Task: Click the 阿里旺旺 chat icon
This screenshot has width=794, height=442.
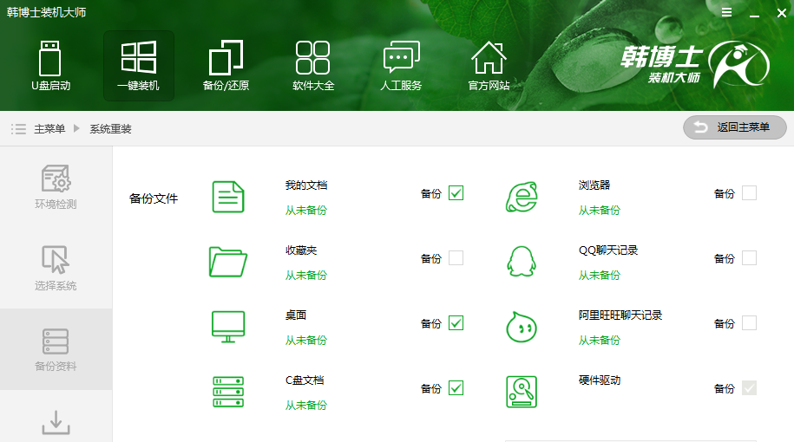Action: tap(522, 327)
